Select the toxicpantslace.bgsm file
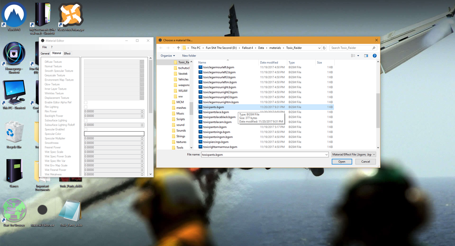Screen dimensions: 455x246 (x=216, y=112)
